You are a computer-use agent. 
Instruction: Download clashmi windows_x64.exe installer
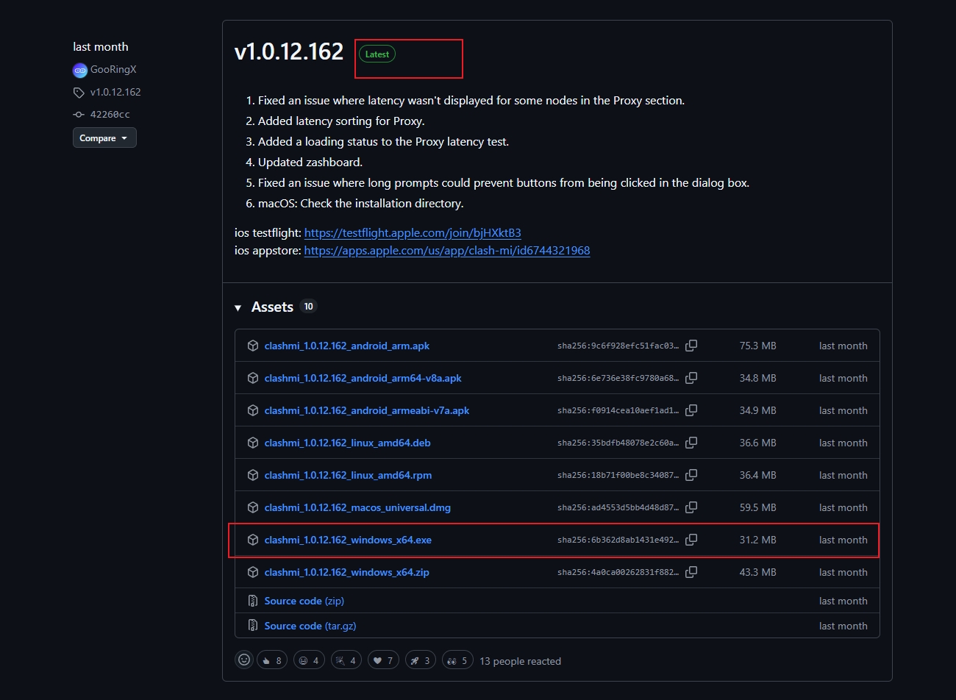point(348,540)
